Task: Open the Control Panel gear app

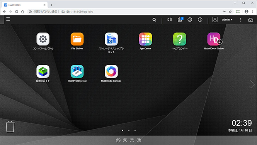Action: coord(43,39)
